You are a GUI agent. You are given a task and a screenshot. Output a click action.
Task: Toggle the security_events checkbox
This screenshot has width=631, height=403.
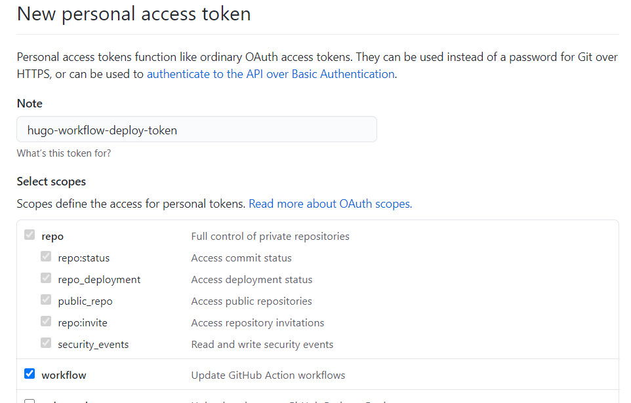pyautogui.click(x=46, y=343)
